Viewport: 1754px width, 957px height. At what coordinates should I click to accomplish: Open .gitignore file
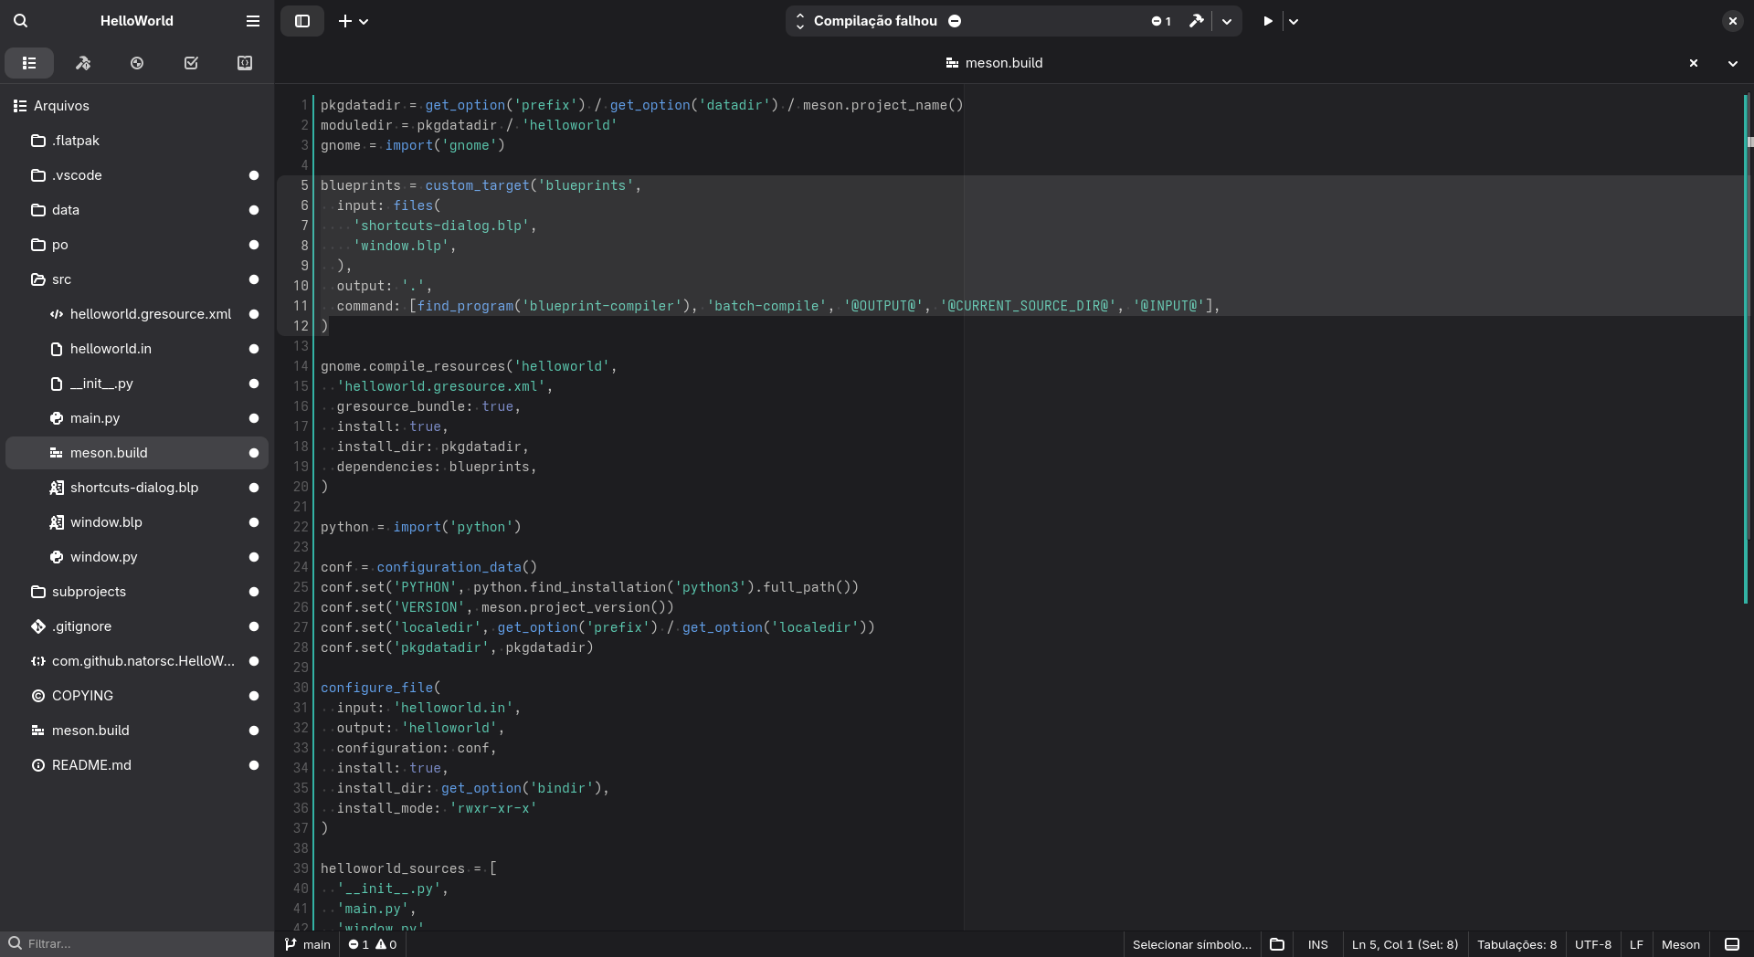[x=137, y=626]
